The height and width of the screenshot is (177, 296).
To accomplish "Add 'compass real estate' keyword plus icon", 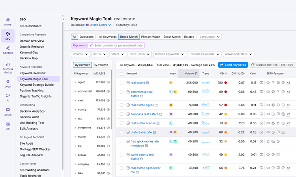I will pyautogui.click(x=128, y=114).
